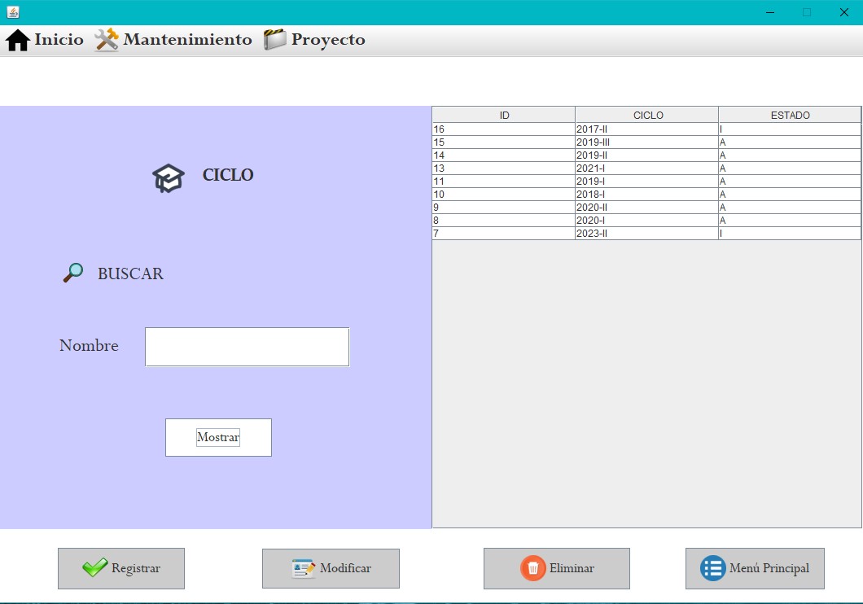This screenshot has width=863, height=604.
Task: Click the Nombre label
Action: 89,345
